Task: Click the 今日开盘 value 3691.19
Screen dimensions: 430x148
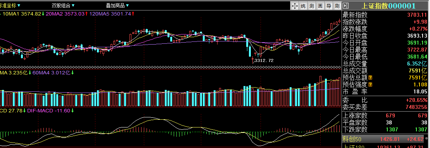Action: pos(417,43)
